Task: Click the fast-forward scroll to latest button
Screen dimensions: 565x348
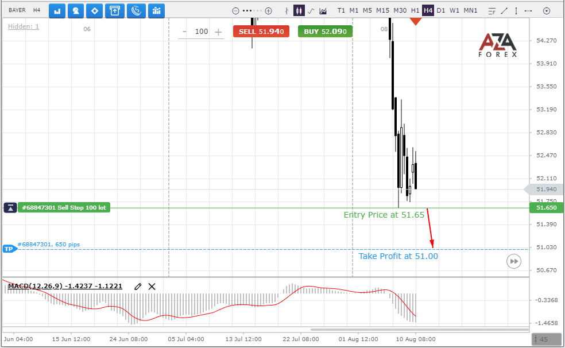Action: pos(514,261)
